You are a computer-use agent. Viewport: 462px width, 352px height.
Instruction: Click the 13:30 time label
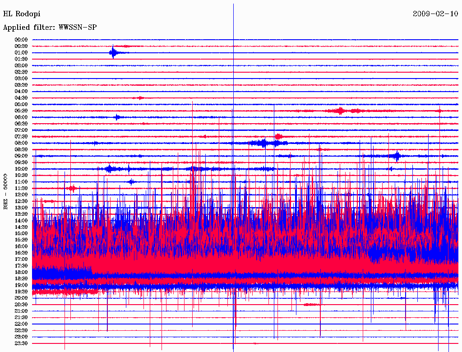21,214
